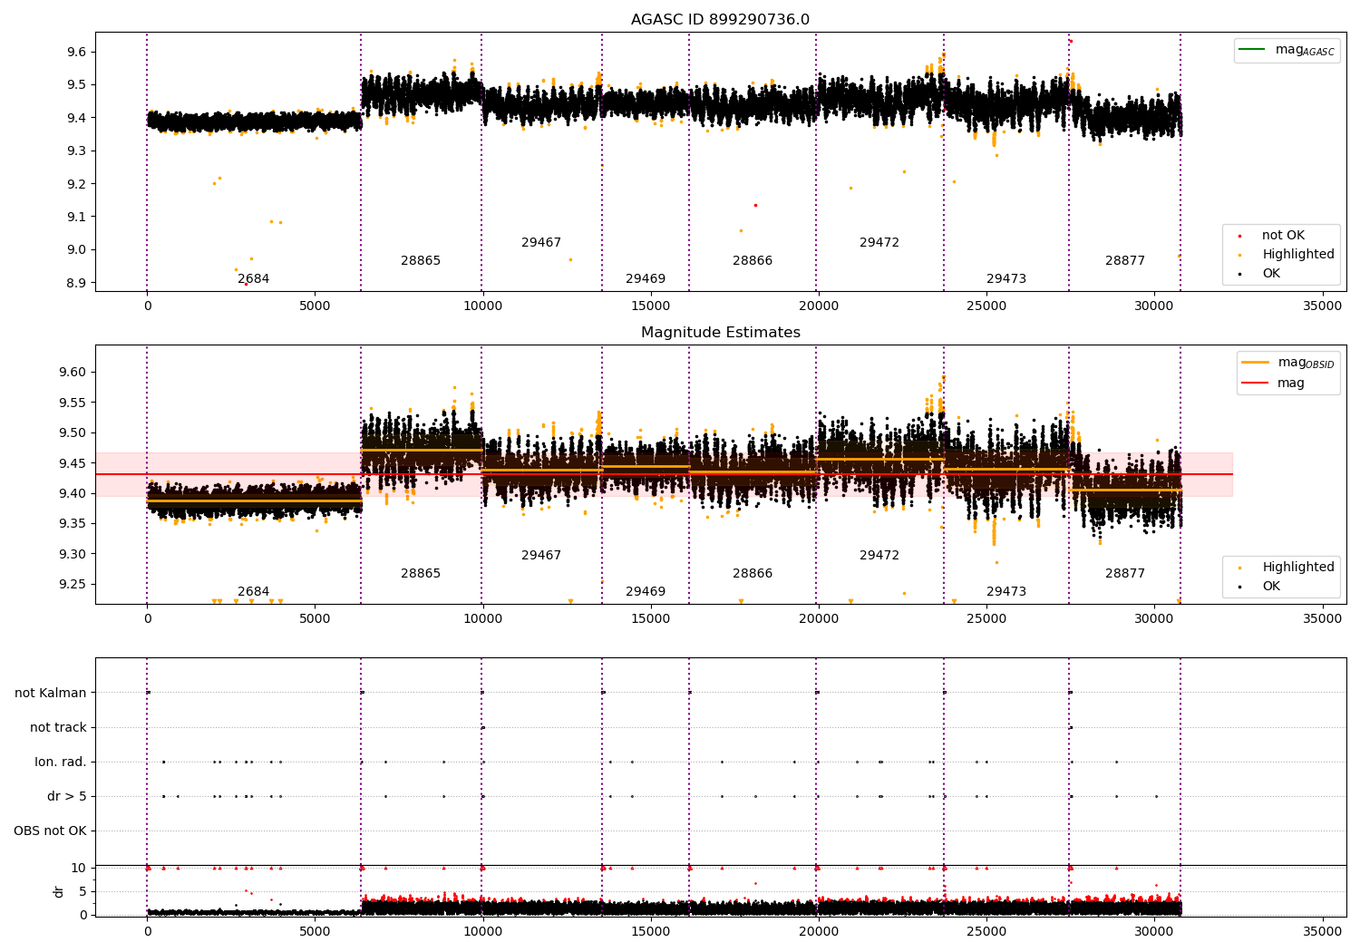
Task: Click the 8.9 y-tick in top plot
Action: click(x=77, y=284)
